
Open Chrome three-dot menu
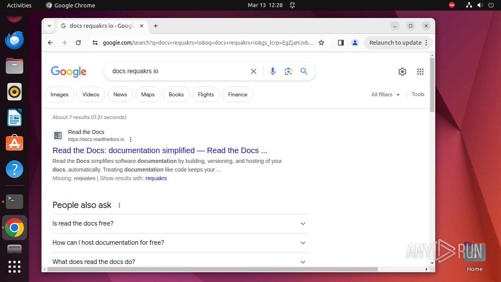(426, 43)
